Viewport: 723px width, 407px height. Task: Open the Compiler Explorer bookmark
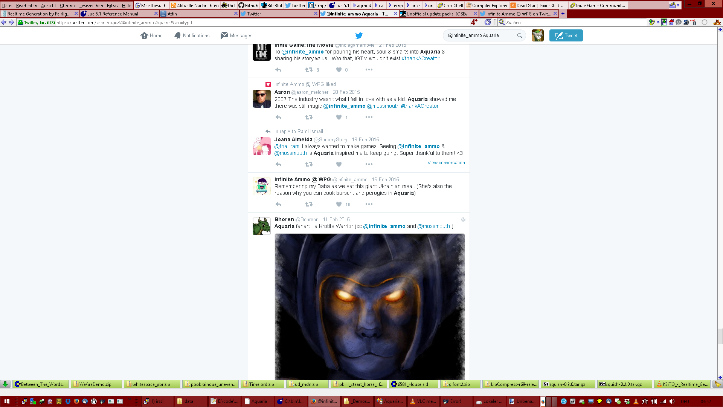(487, 5)
